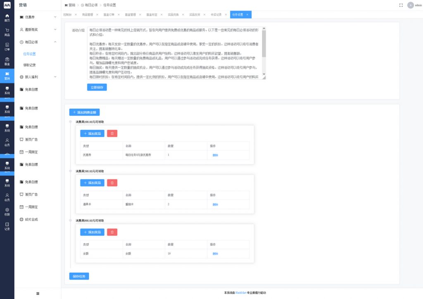Click the red trash button for 998.00元 tier

pyautogui.click(x=112, y=232)
